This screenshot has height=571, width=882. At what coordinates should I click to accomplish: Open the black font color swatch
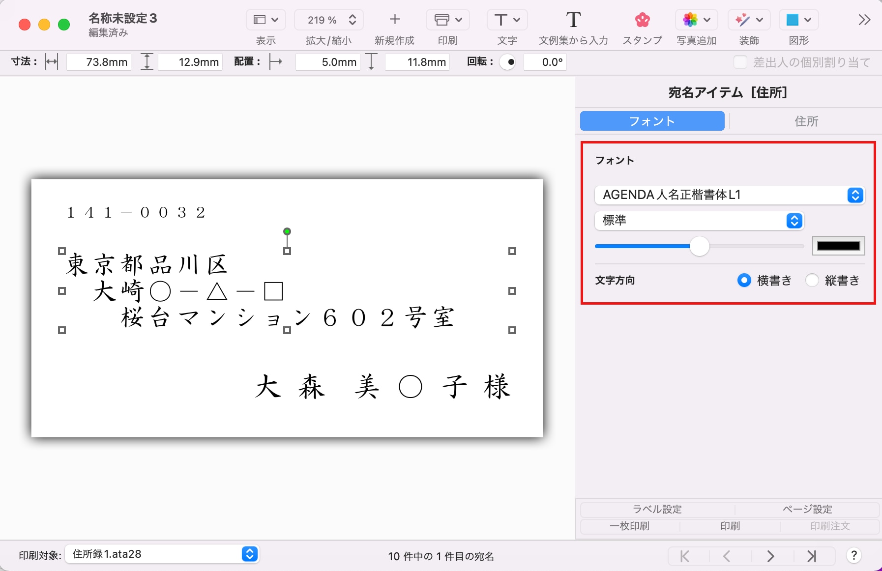(x=838, y=246)
